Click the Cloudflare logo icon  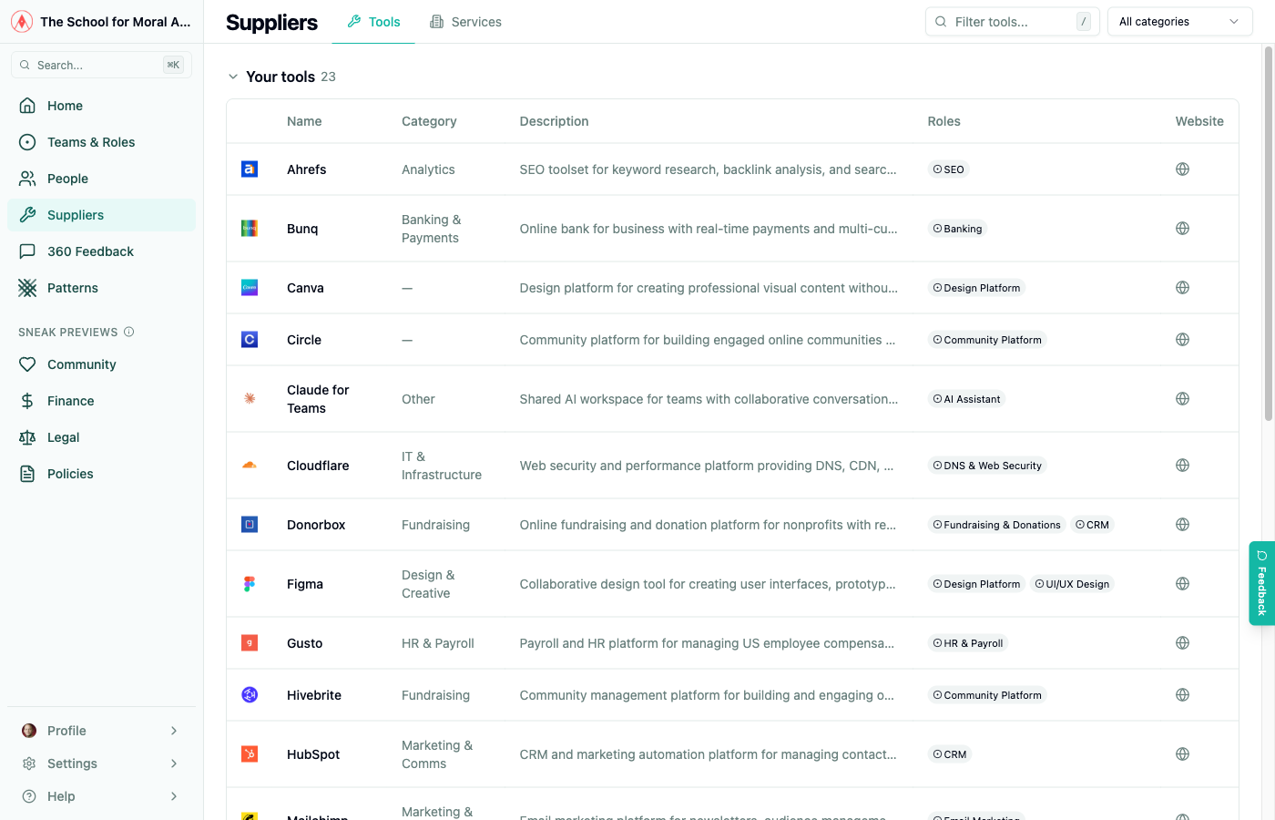(250, 466)
